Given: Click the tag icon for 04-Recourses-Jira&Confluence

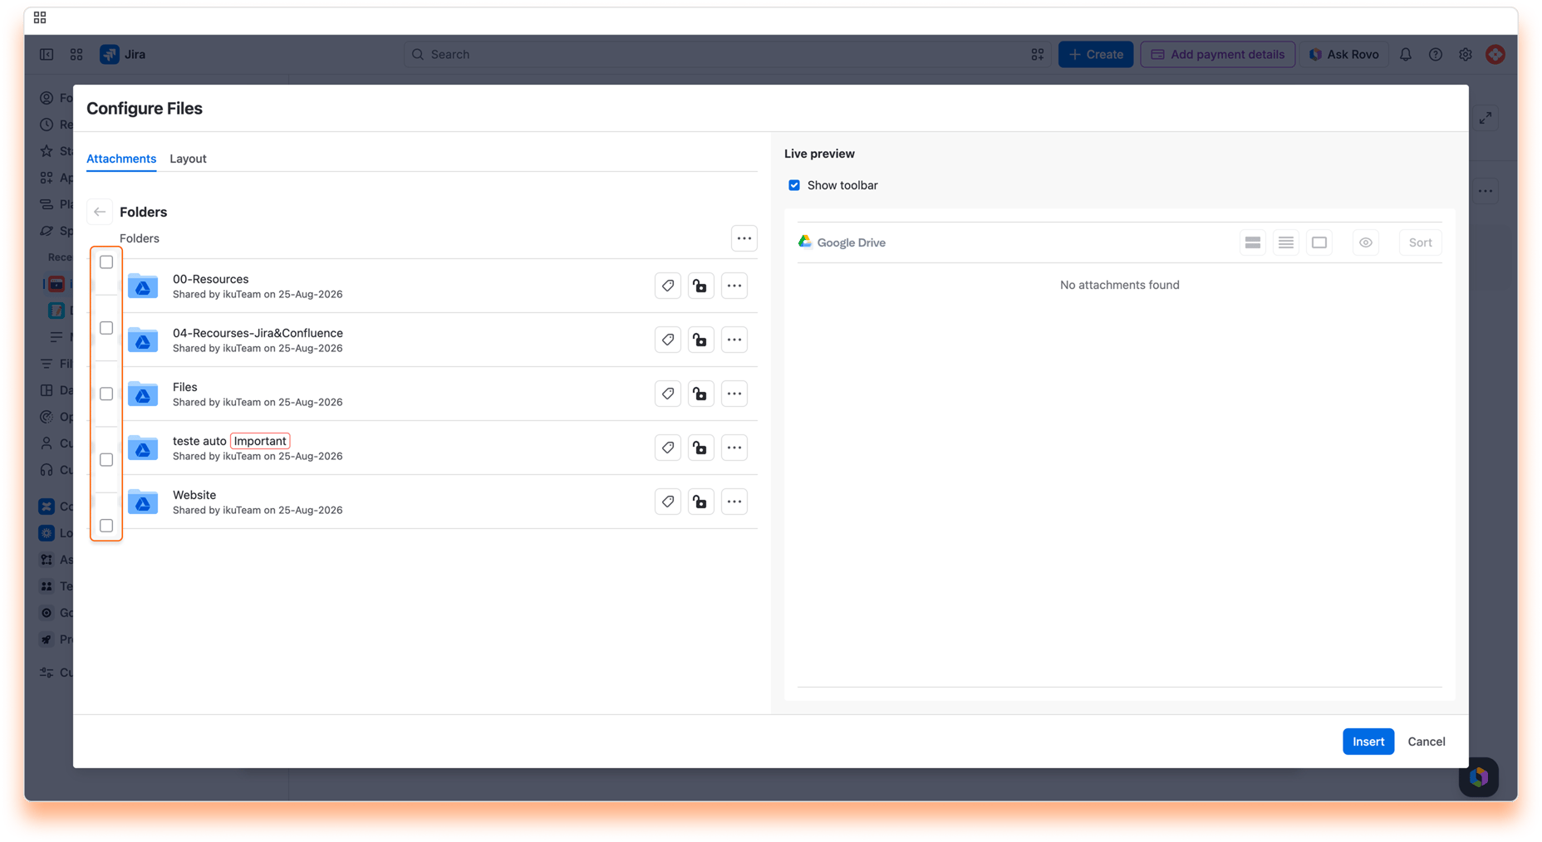Looking at the screenshot, I should point(668,340).
